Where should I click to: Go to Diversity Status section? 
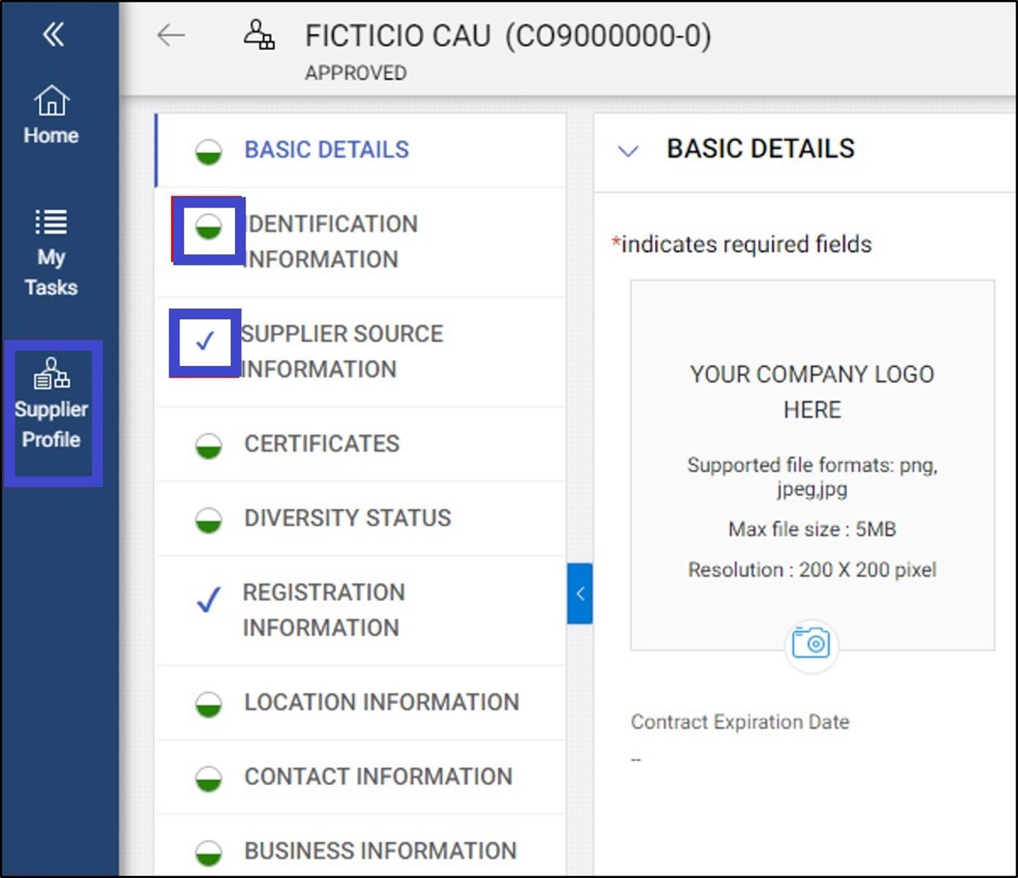coord(347,518)
